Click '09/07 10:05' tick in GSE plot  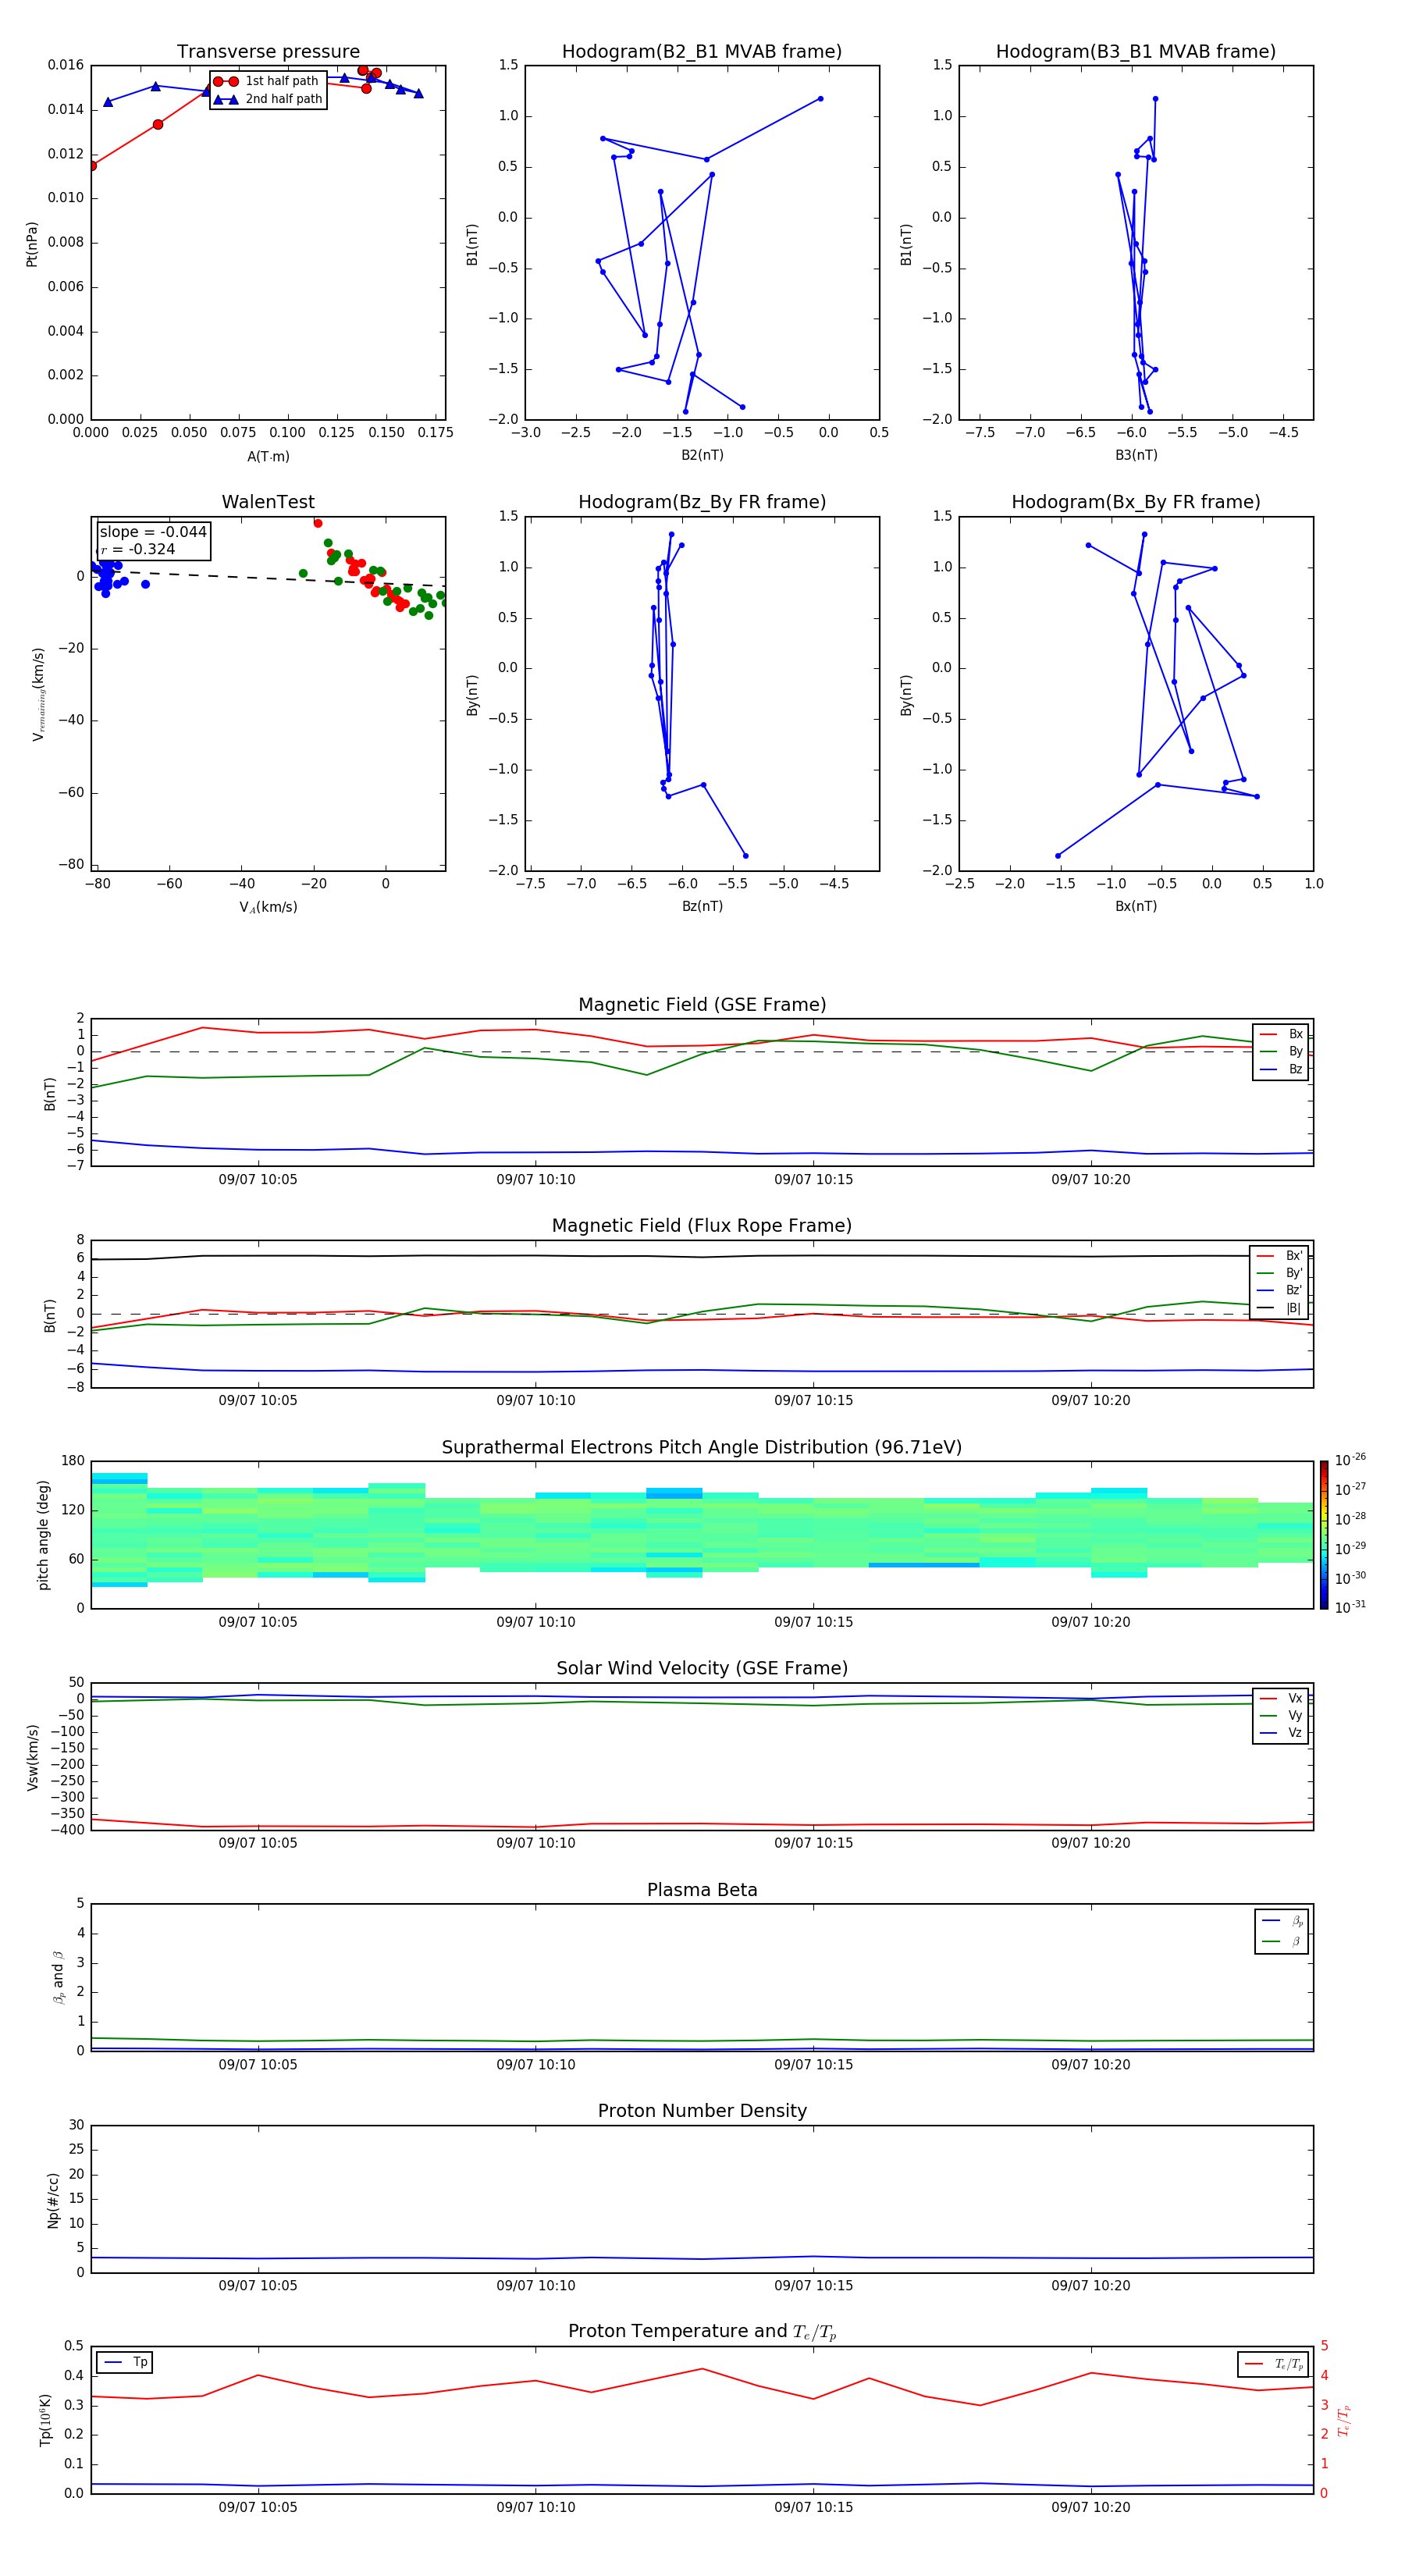coord(258,1180)
